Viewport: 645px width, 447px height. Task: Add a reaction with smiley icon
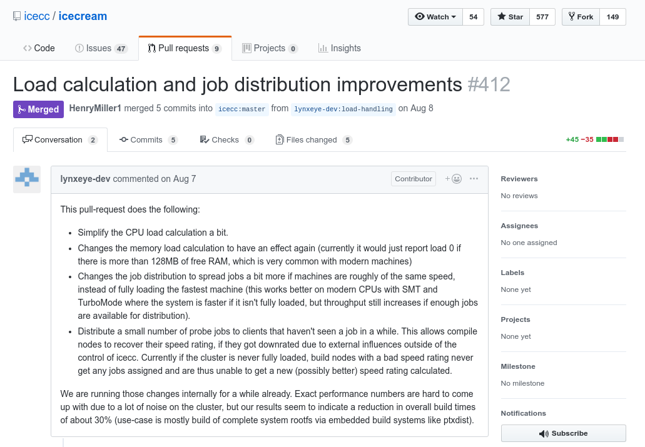coord(454,179)
